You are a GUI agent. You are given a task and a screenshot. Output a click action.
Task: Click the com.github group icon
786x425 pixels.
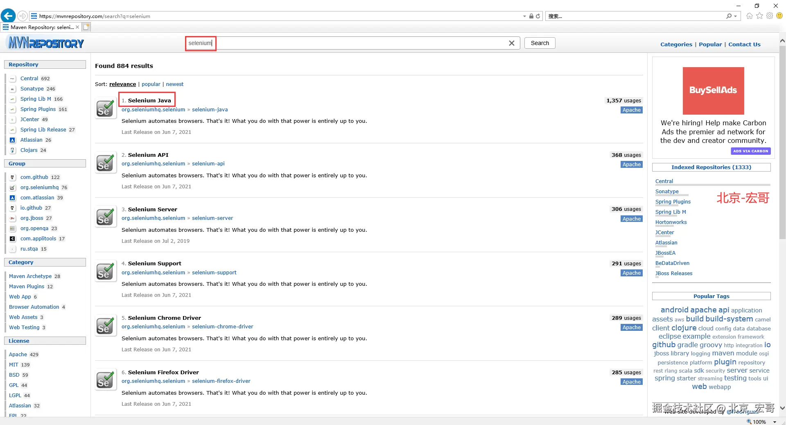(12, 177)
